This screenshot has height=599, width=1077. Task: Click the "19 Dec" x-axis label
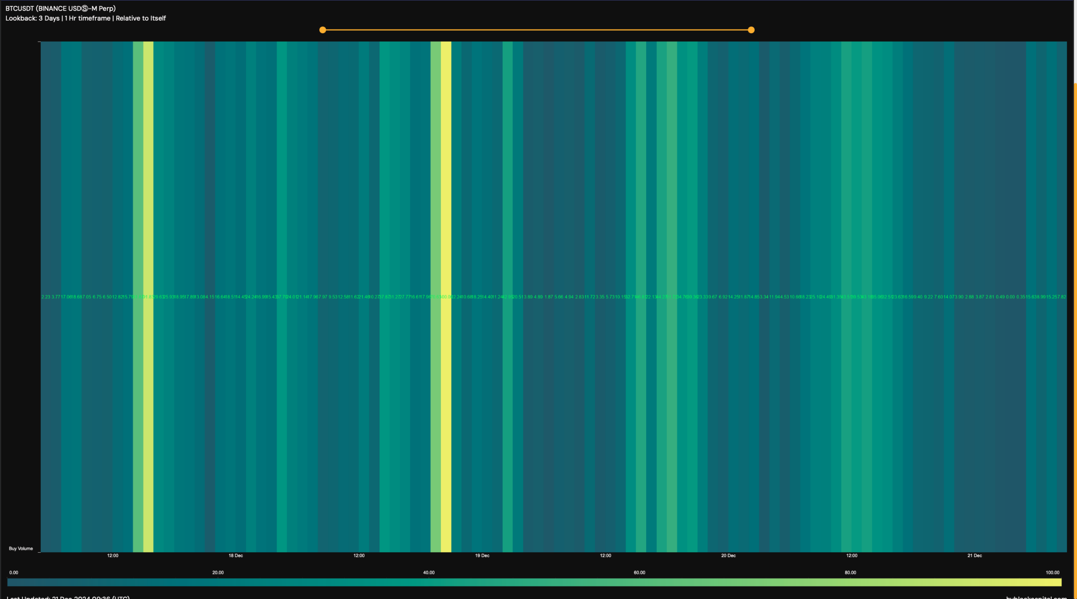click(482, 556)
